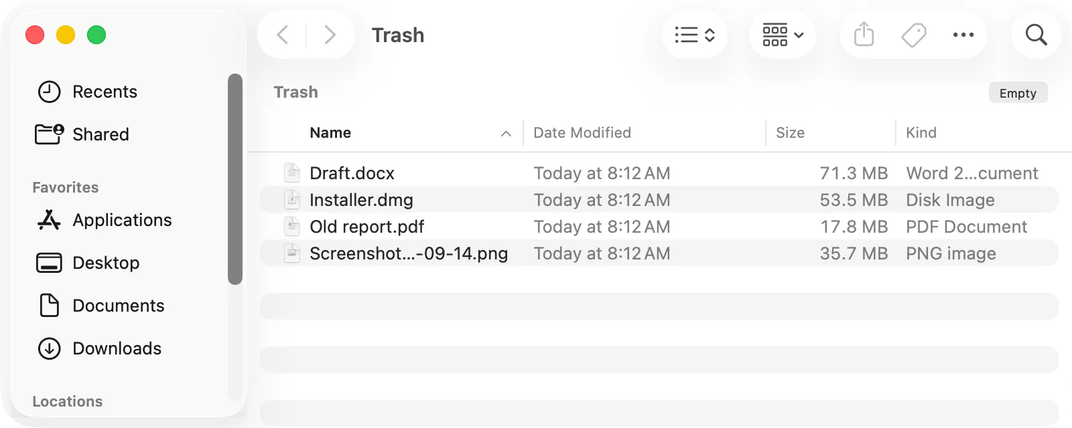Click the 17.8 MB size cell
The width and height of the screenshot is (1072, 428).
point(854,227)
